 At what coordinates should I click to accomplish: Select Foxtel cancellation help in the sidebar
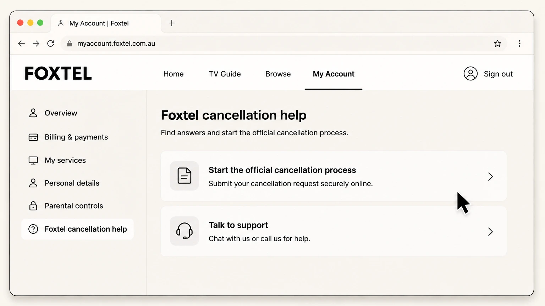click(77, 229)
